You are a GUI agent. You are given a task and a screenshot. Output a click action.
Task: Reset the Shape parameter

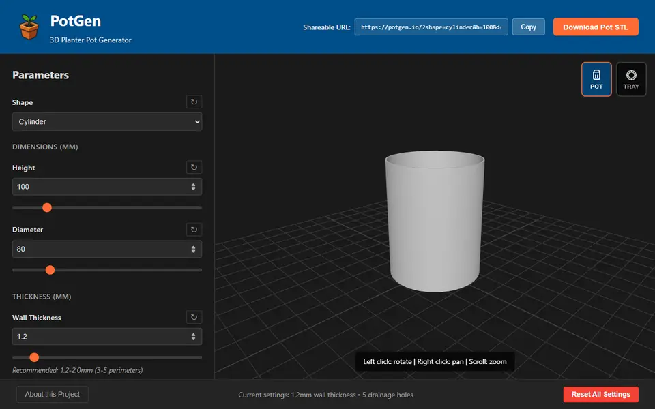[x=194, y=102]
